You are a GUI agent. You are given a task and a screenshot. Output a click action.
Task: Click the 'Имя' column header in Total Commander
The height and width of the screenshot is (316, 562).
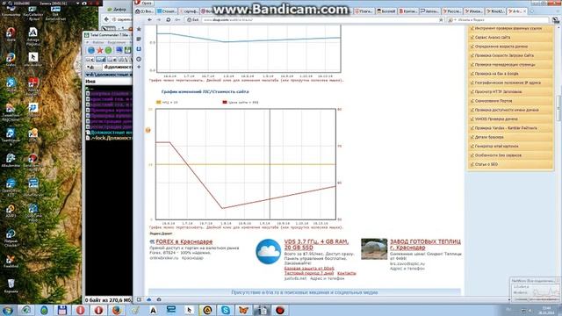(x=108, y=82)
